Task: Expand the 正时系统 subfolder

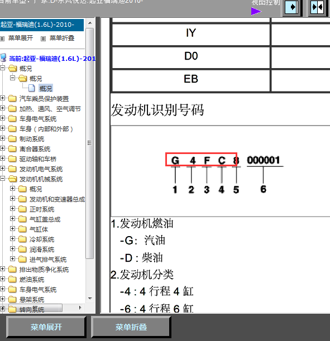Action: (12, 209)
